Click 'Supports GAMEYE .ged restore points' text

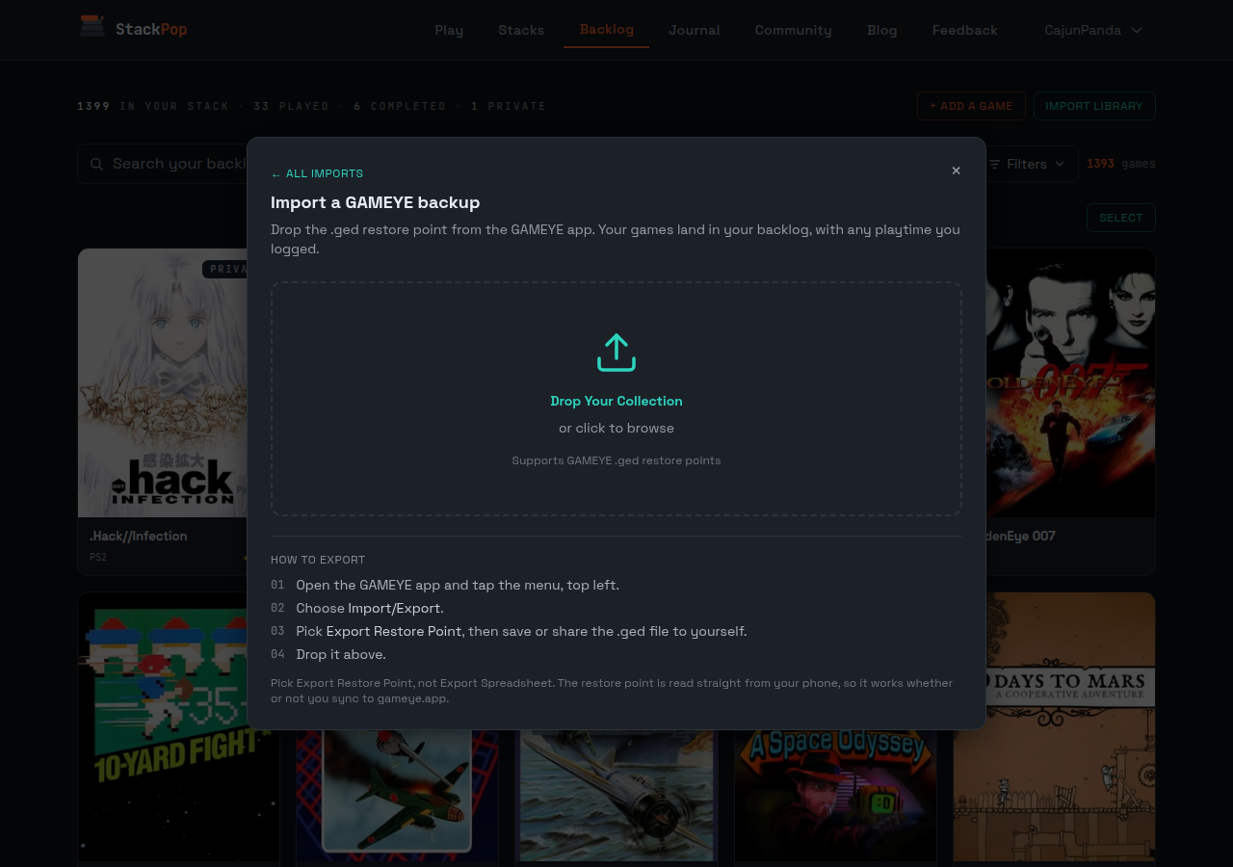click(616, 460)
